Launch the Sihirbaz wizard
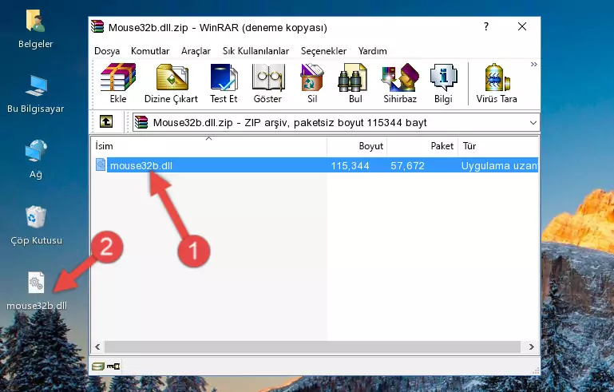The height and width of the screenshot is (392, 614). click(400, 83)
